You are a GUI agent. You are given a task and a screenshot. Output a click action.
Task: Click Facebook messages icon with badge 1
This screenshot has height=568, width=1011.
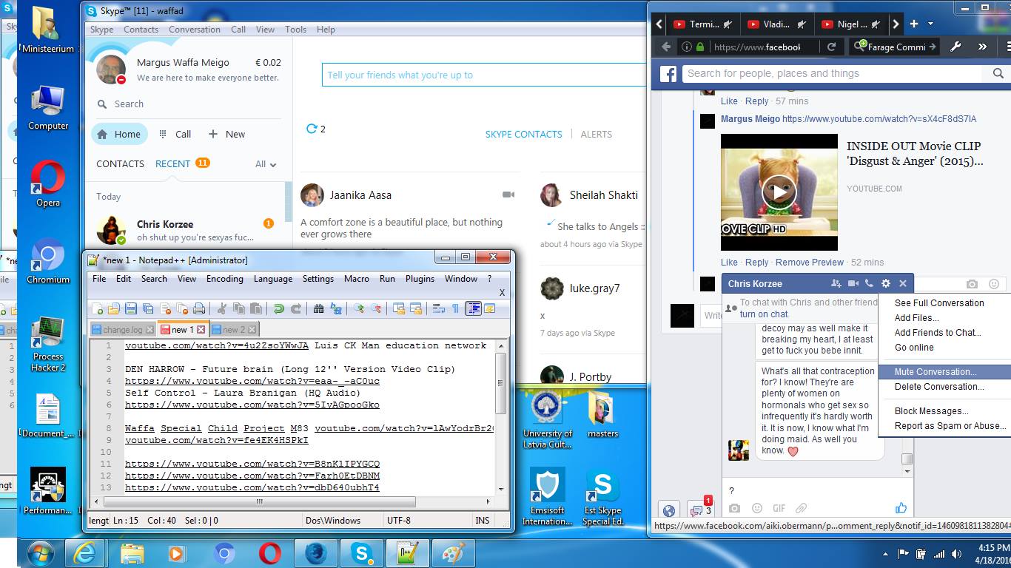point(699,508)
